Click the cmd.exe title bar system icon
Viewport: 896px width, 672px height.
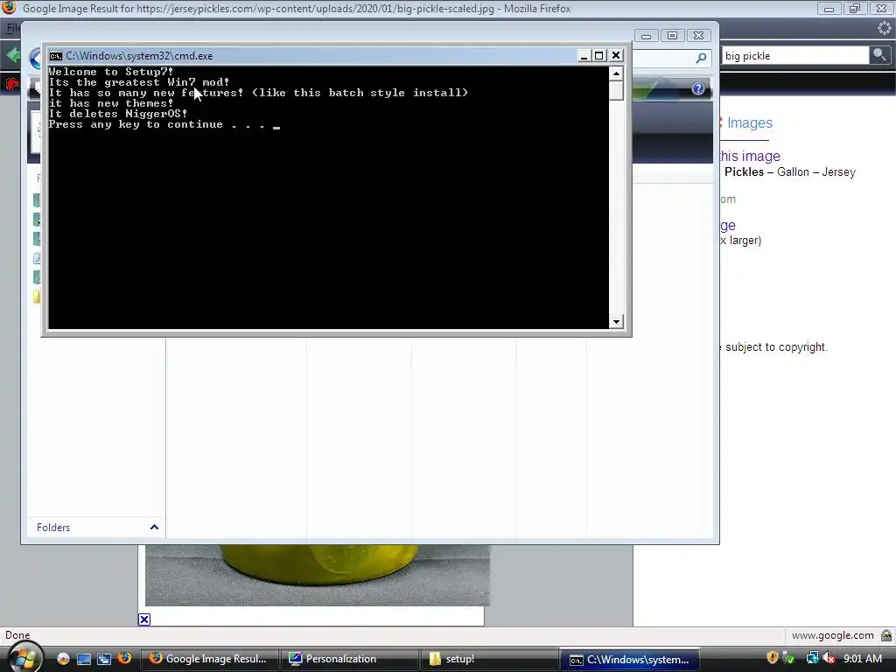point(55,55)
